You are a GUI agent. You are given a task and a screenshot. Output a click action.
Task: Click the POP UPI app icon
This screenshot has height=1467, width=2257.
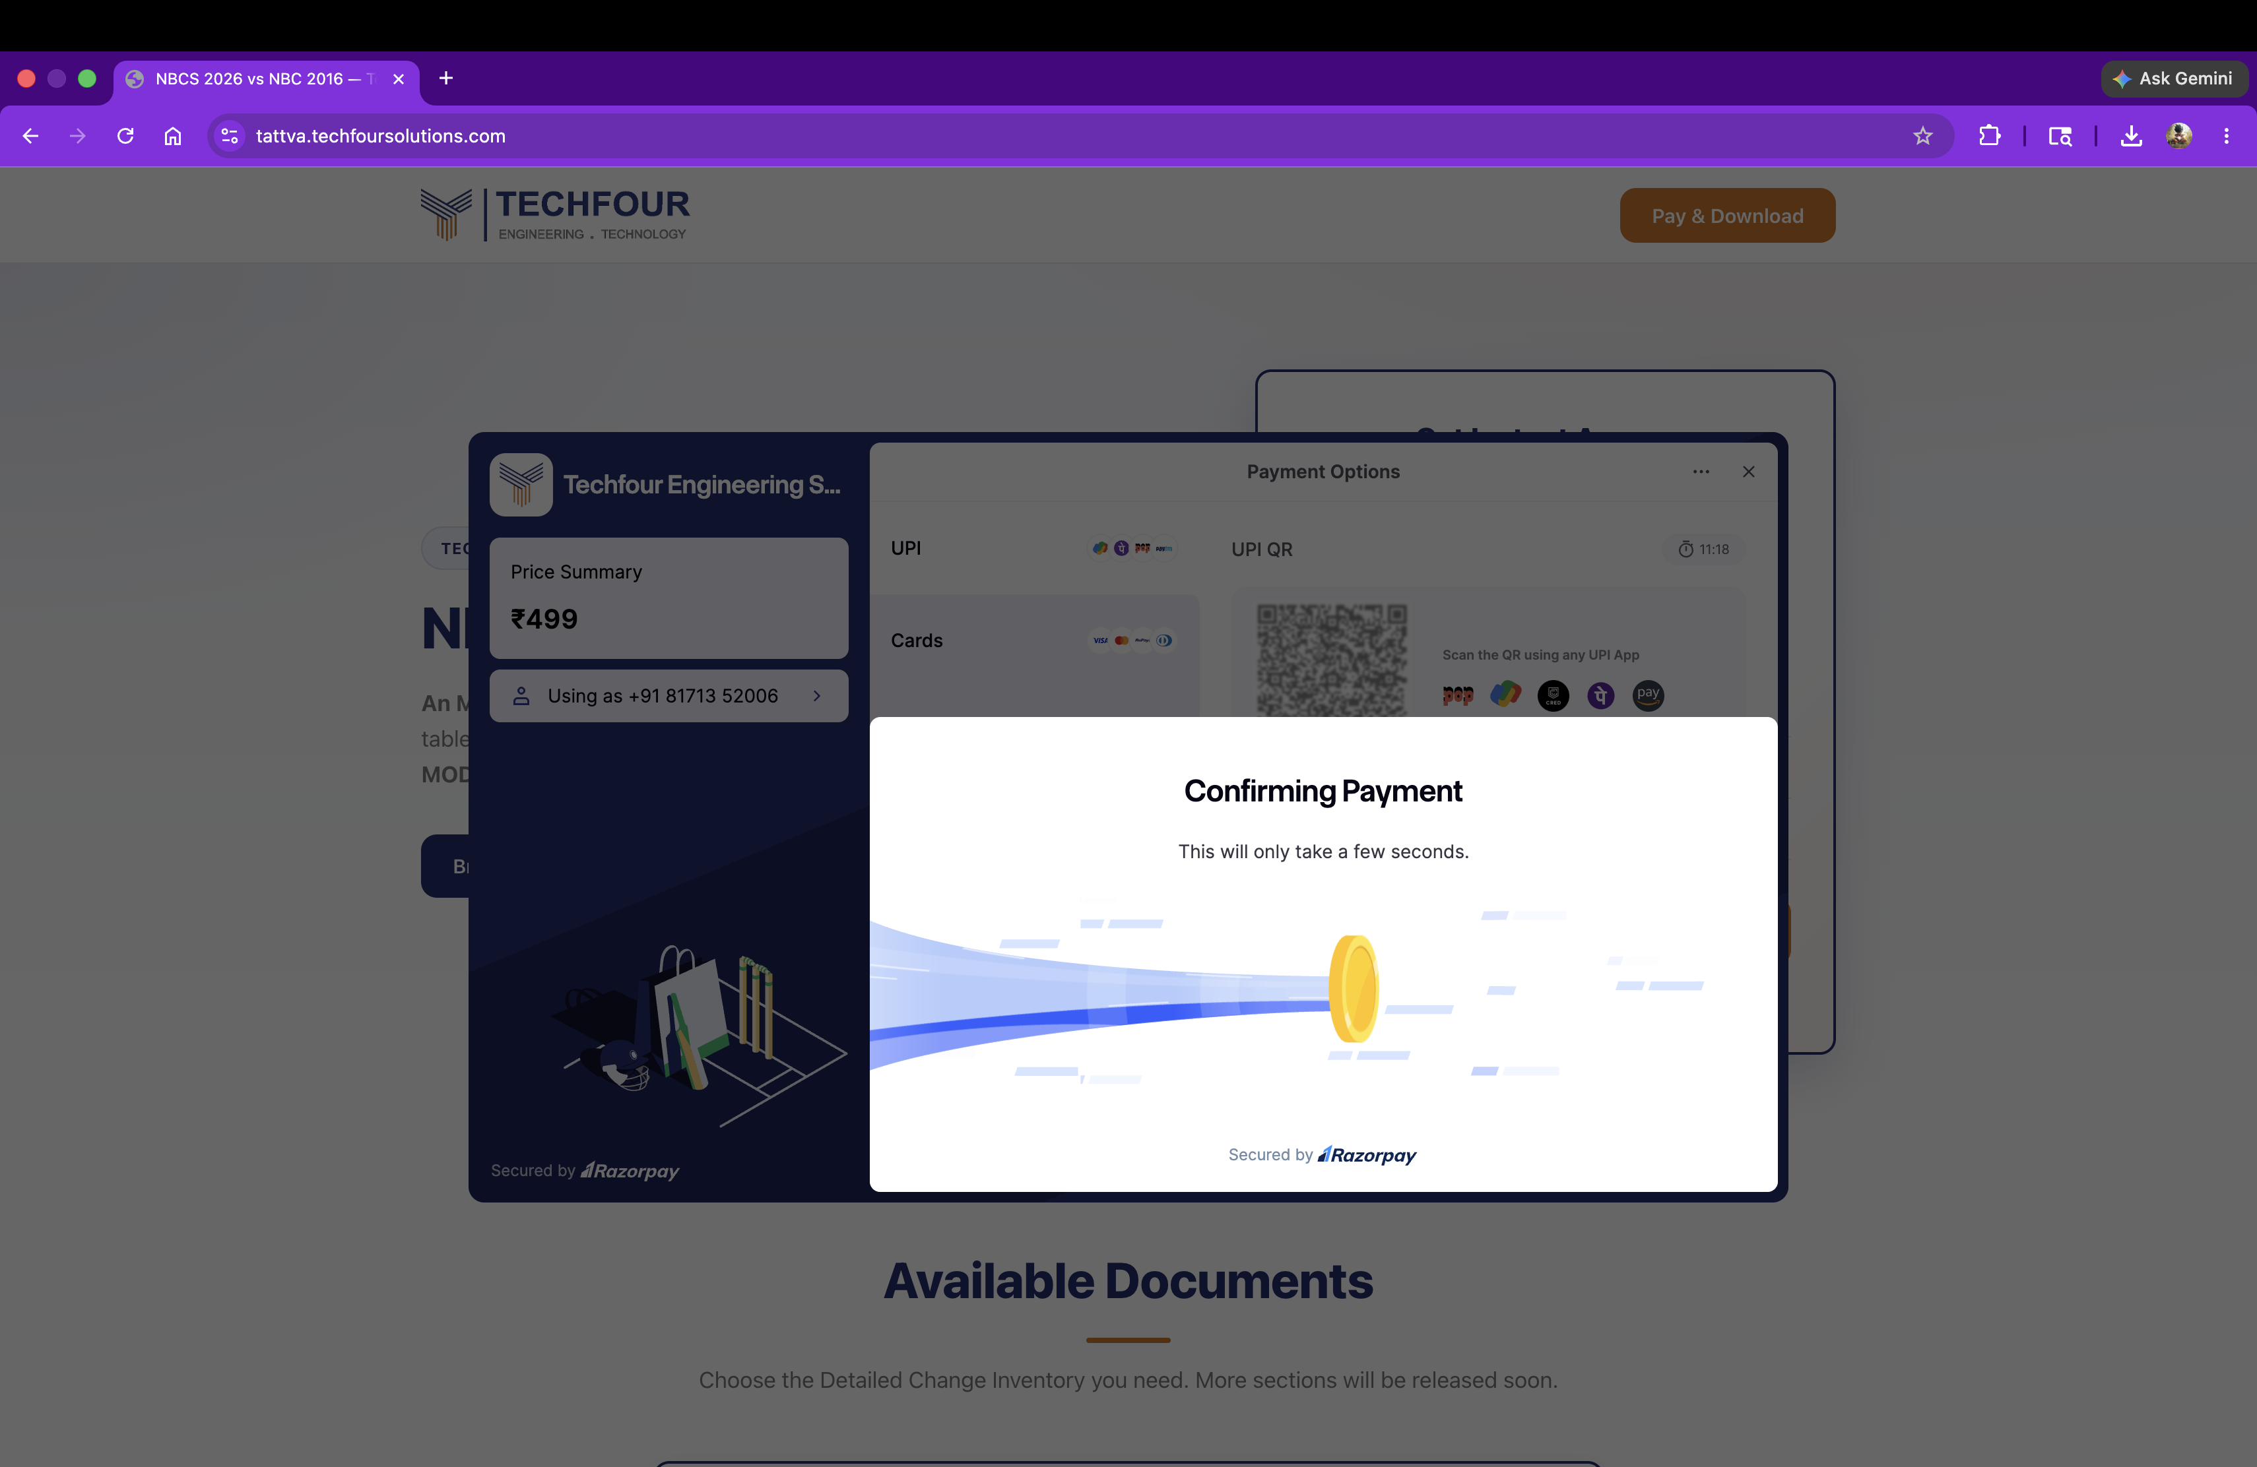1458,696
